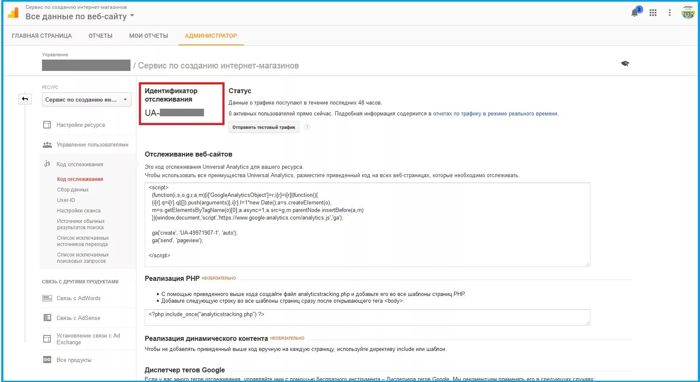
Task: Click the Google Analytics logo icon
Action: coord(13,13)
